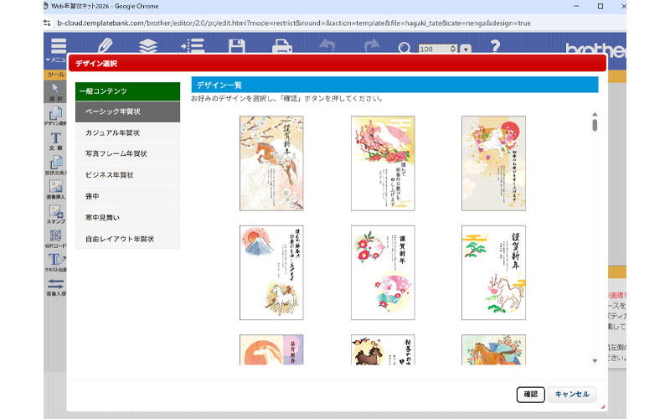Select ビジネス年賀状 category
The height and width of the screenshot is (419, 670).
tap(127, 175)
